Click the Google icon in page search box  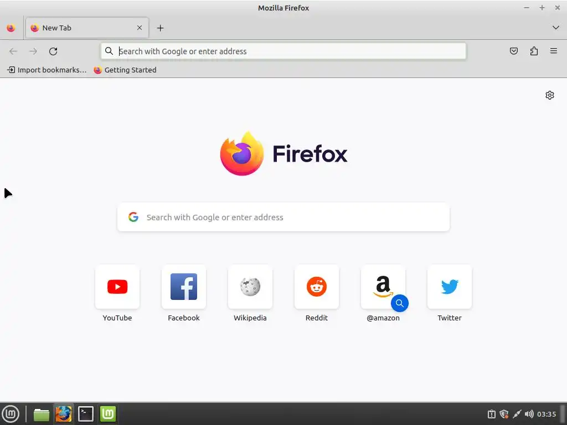tap(133, 217)
